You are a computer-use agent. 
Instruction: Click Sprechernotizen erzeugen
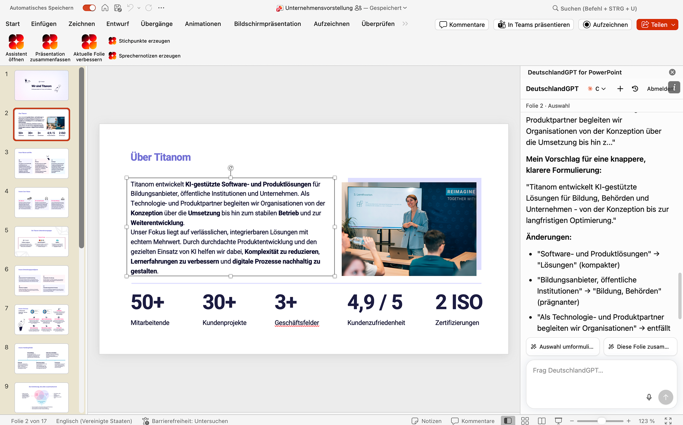pyautogui.click(x=145, y=56)
